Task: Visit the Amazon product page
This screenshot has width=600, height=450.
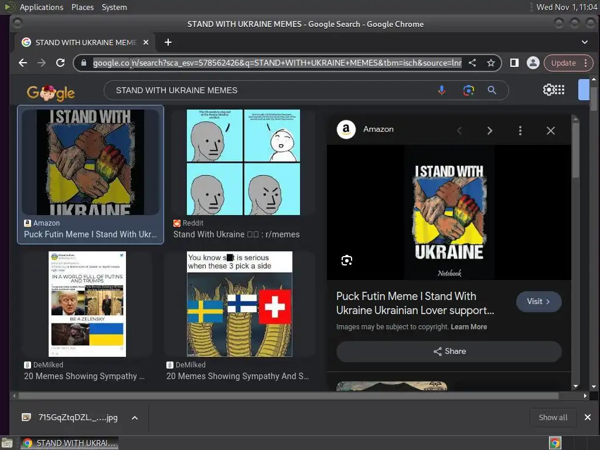Action: pyautogui.click(x=539, y=302)
